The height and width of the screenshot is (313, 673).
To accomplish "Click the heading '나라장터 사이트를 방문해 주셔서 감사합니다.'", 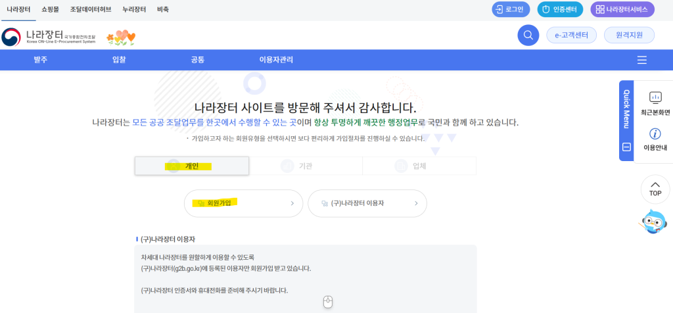I will 305,107.
